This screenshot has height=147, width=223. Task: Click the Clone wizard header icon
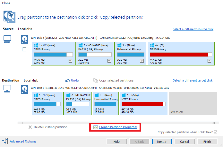pos(9,17)
